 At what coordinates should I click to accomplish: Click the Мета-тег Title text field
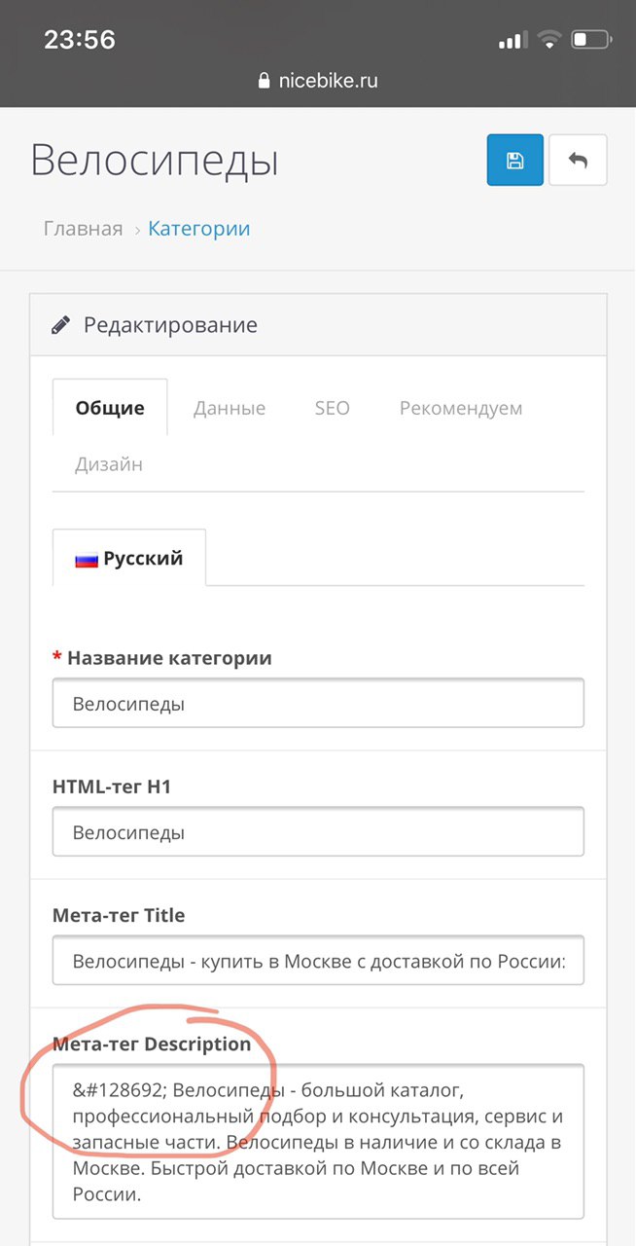click(x=318, y=960)
